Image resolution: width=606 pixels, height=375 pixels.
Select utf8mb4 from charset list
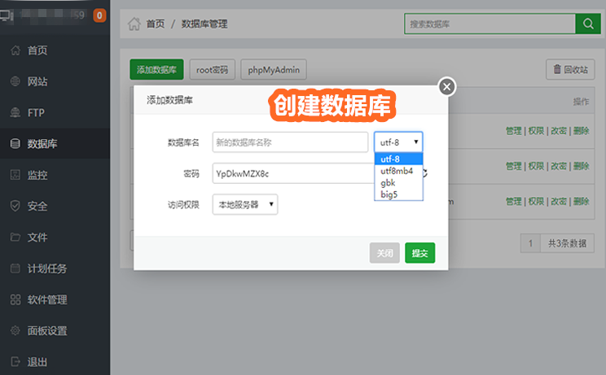[397, 171]
